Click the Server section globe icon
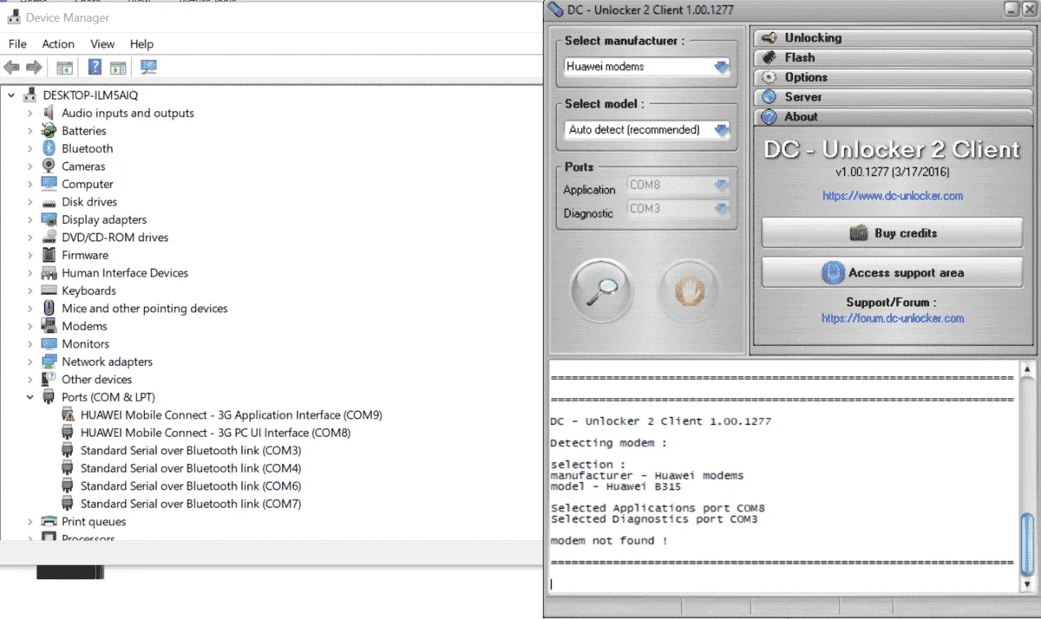The height and width of the screenshot is (619, 1041). pyautogui.click(x=769, y=97)
